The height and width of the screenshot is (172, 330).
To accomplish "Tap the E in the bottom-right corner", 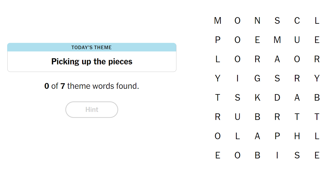I will click(x=317, y=155).
